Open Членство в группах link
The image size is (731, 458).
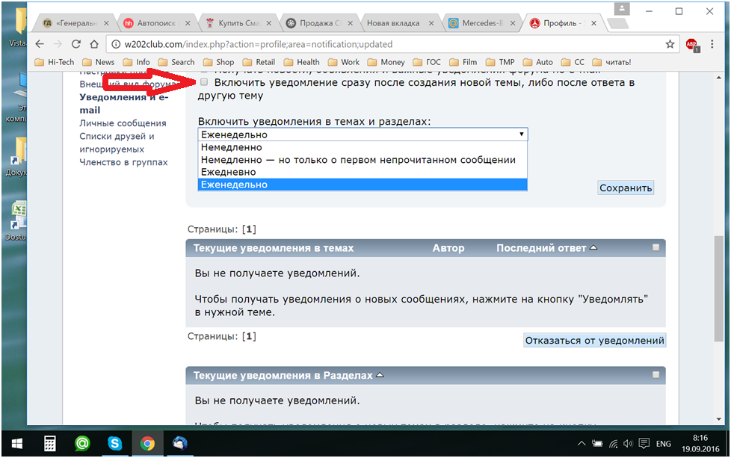[x=123, y=162]
